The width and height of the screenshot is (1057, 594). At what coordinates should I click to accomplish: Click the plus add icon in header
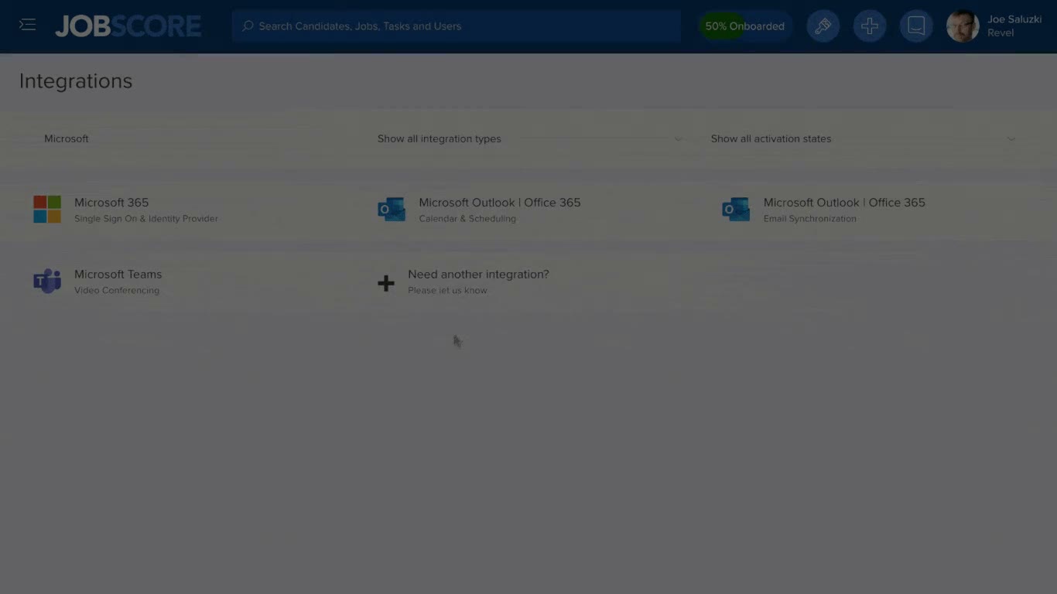point(870,26)
